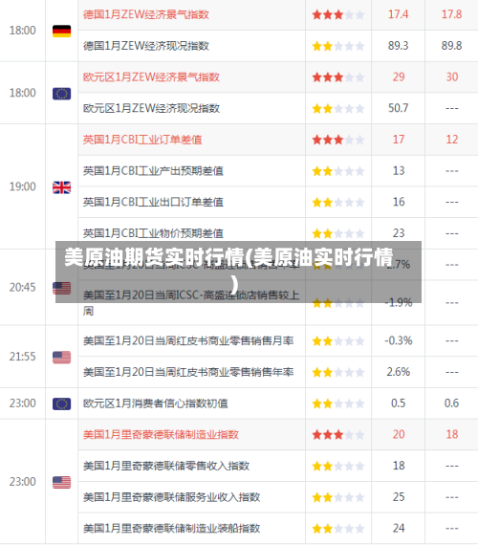Image resolution: width=478 pixels, height=545 pixels.
Task: Click the forecast value 17.8 cell
Action: tap(451, 14)
